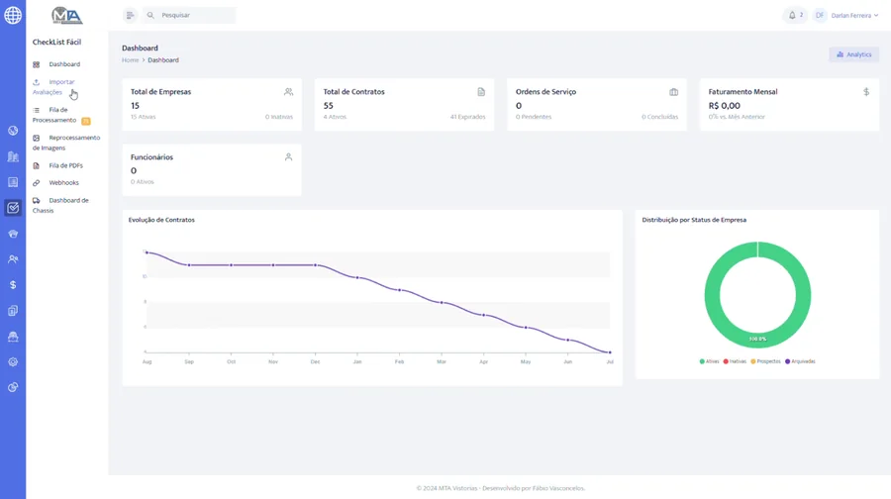Open Importar Avaliações menu item
The height and width of the screenshot is (499, 891).
[55, 87]
